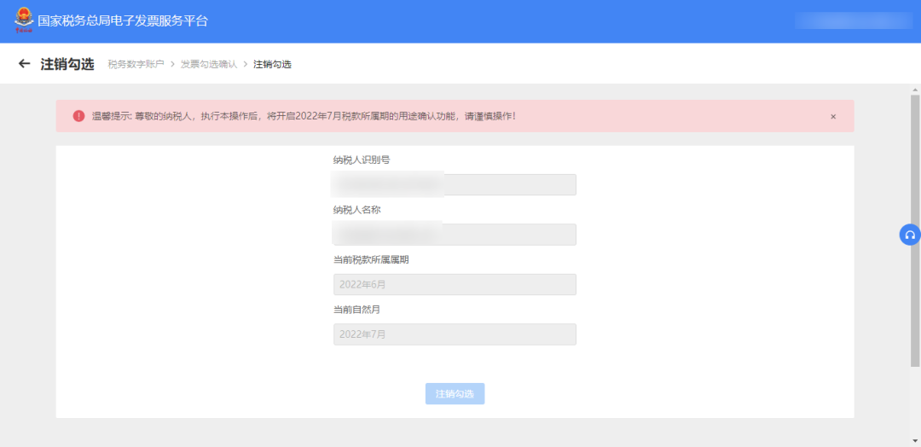Click the 纳税人名称 input field
921x447 pixels.
coord(455,235)
